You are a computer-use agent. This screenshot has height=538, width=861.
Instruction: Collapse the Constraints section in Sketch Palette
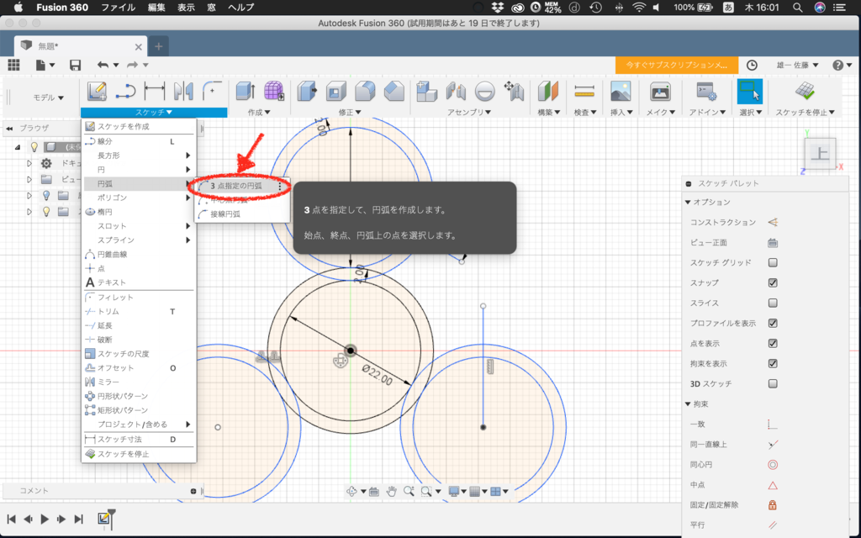[688, 404]
